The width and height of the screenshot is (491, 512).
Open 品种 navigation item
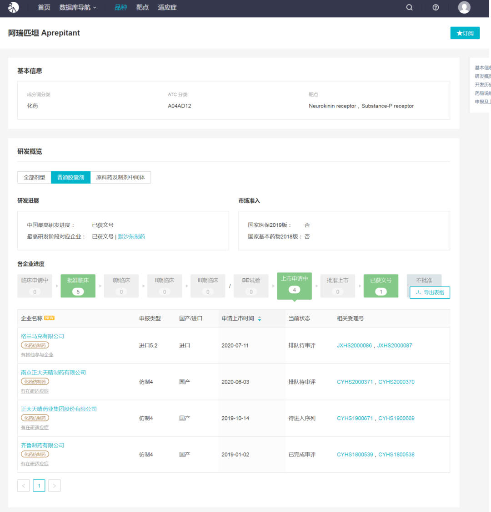point(121,7)
